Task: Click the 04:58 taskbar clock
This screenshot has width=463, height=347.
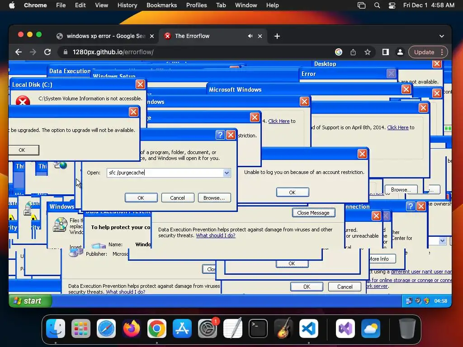Action: pyautogui.click(x=440, y=301)
